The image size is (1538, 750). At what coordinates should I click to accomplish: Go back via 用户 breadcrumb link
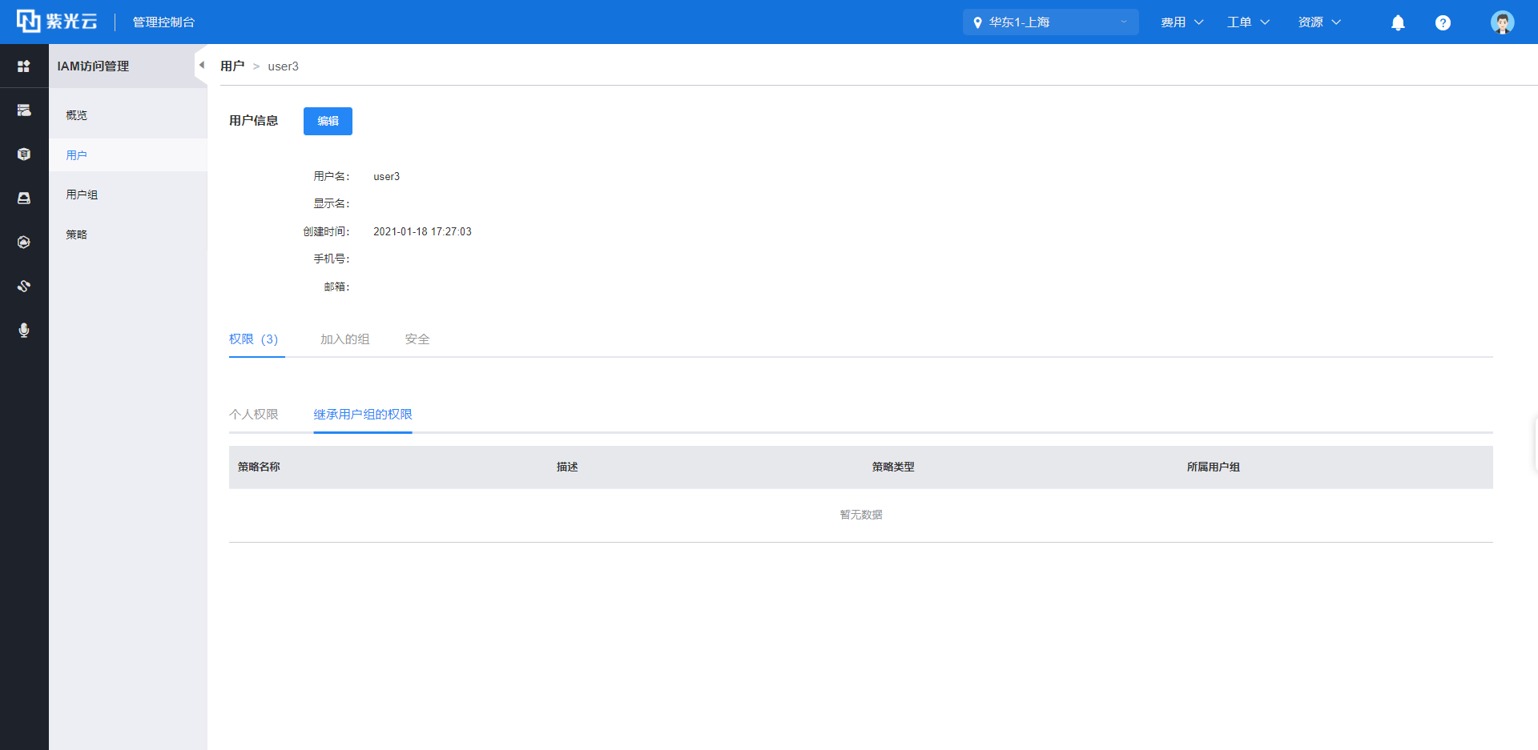232,66
